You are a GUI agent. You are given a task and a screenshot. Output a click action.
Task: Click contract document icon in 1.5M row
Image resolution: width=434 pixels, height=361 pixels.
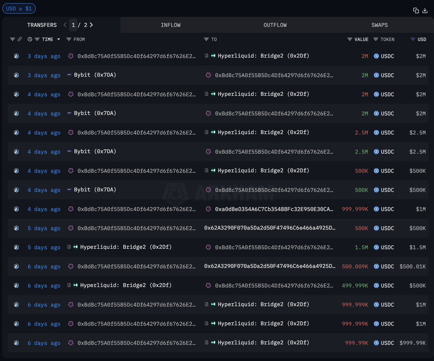pos(69,247)
